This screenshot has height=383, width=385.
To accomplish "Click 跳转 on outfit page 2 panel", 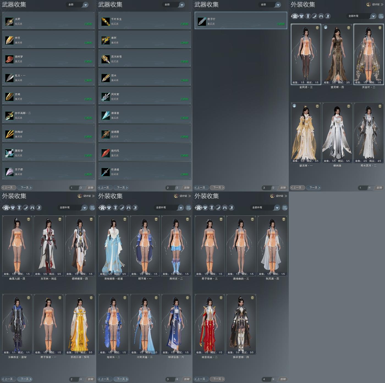I will [x=90, y=379].
